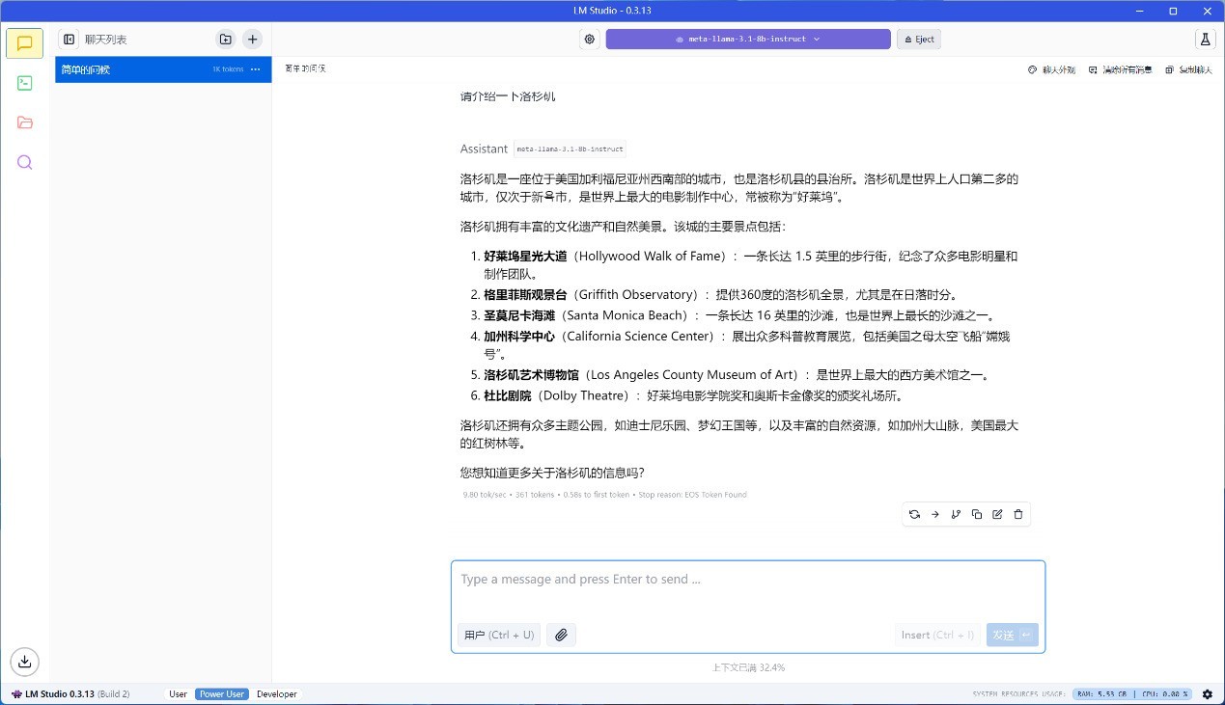Click clear all messages 清除所有消息
Viewport: 1225px width, 705px height.
(1120, 69)
